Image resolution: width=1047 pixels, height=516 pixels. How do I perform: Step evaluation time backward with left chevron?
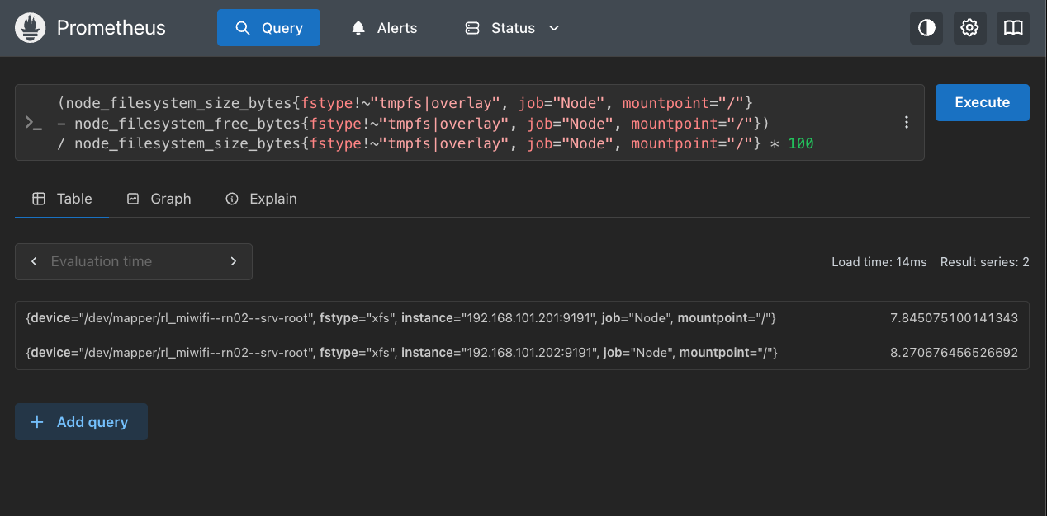pyautogui.click(x=34, y=261)
